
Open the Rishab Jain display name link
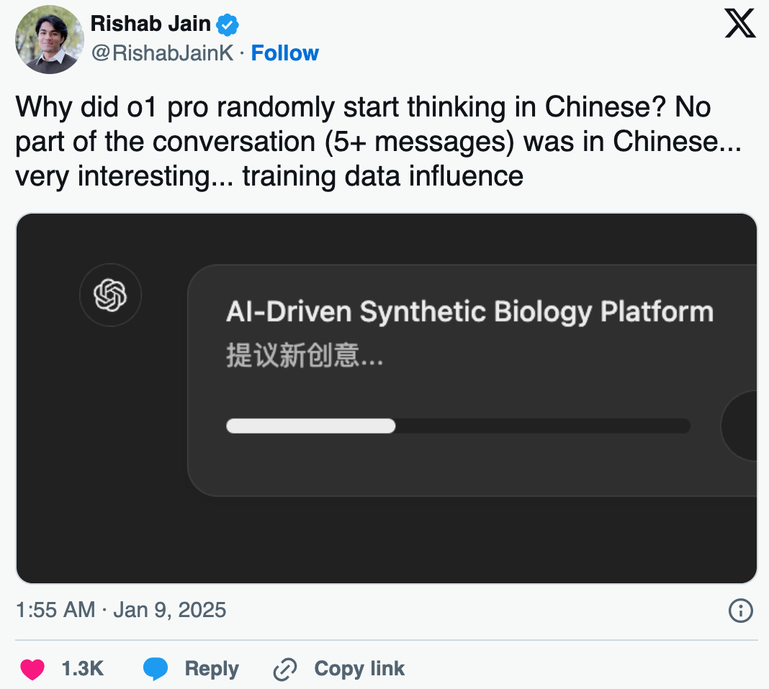pos(150,24)
